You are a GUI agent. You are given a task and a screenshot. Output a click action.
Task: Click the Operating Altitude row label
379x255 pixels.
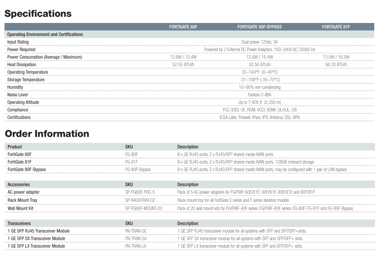click(x=23, y=102)
